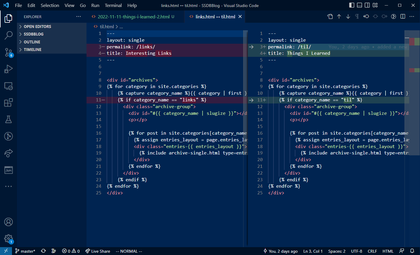
Task: Open the View menu
Action: [x=70, y=5]
